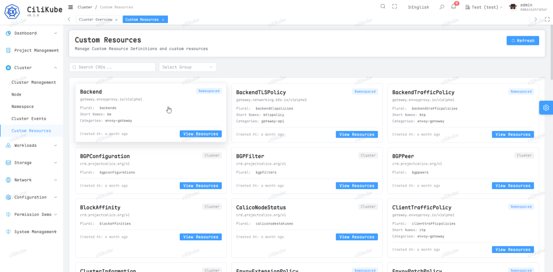
Task: Click the Dashboard sidebar icon
Action: pyautogui.click(x=9, y=33)
